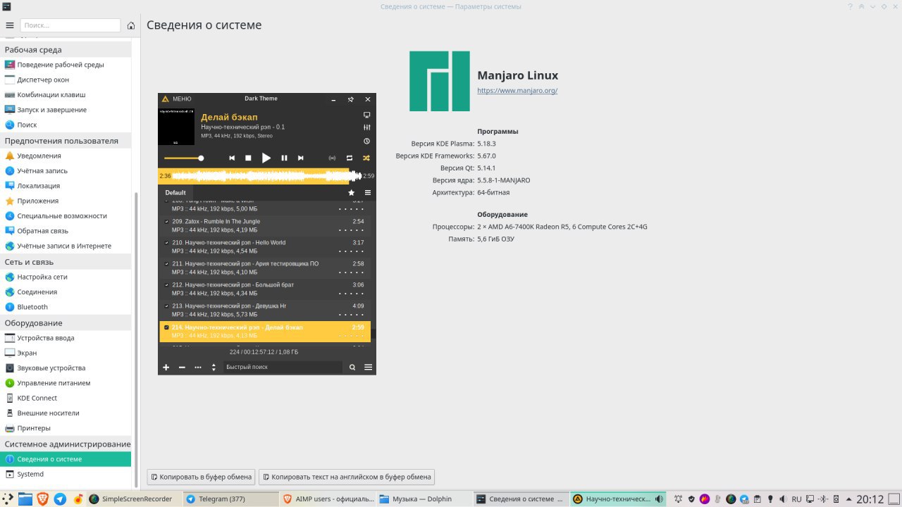Image resolution: width=902 pixels, height=507 pixels.
Task: Open Специальные возможности settings
Action: (x=67, y=215)
